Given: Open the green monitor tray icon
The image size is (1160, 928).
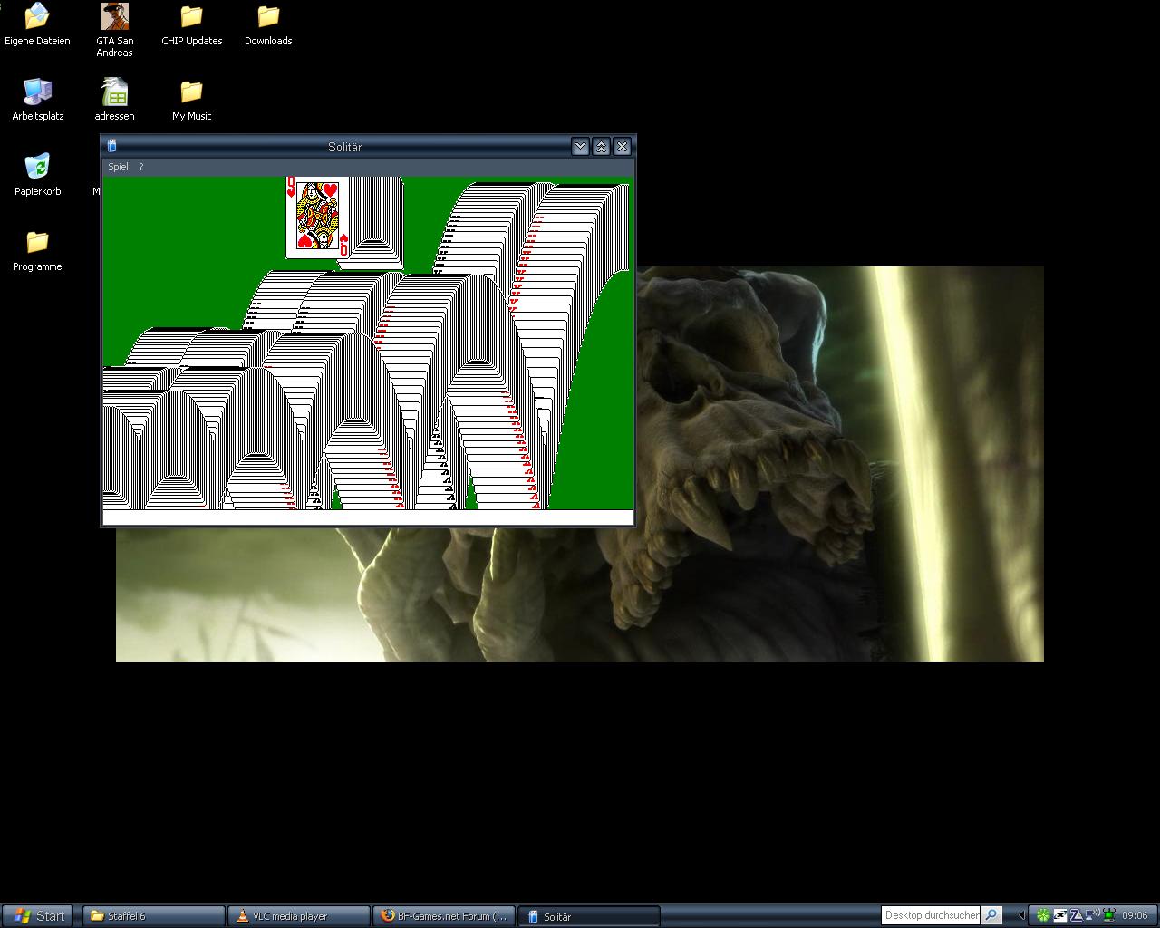Looking at the screenshot, I should (x=1107, y=915).
